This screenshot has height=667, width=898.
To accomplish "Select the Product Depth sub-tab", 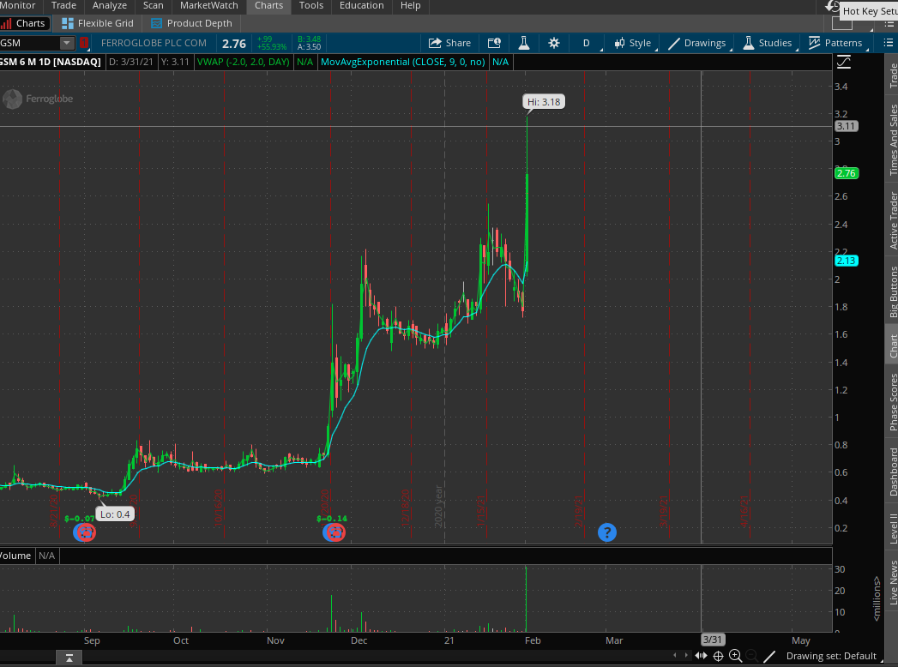I will click(191, 23).
